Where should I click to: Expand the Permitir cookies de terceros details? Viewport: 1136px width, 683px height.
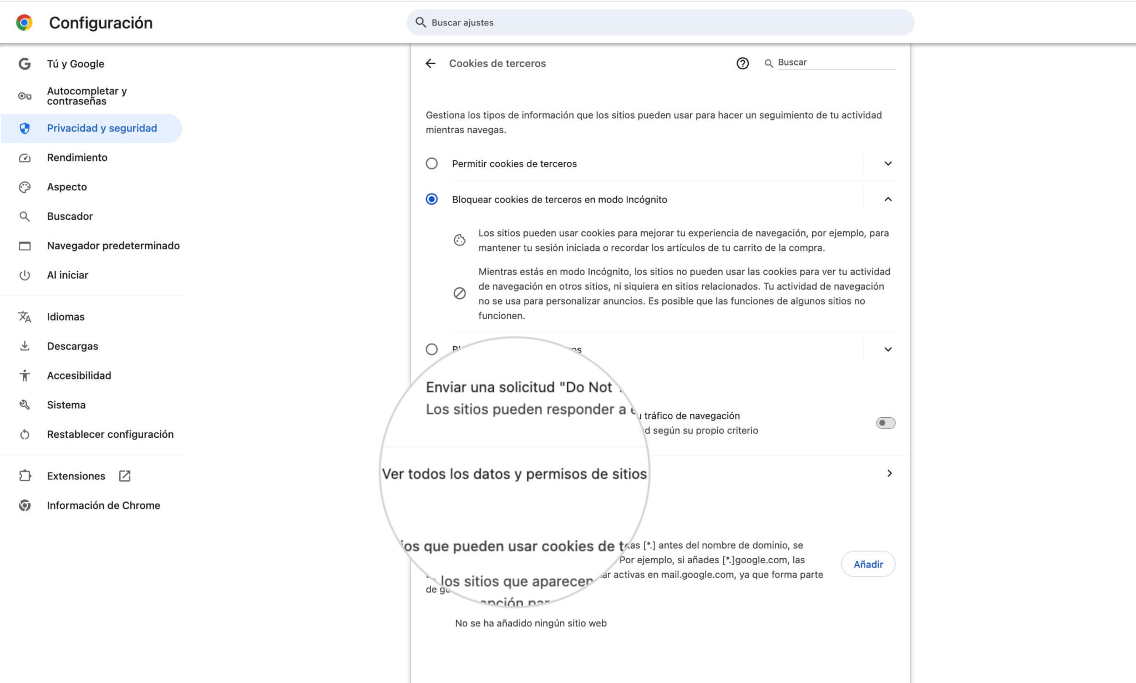(x=888, y=164)
